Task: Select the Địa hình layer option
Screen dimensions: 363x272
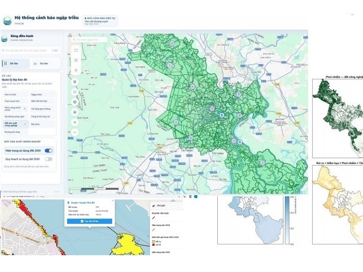Action: (x=42, y=124)
